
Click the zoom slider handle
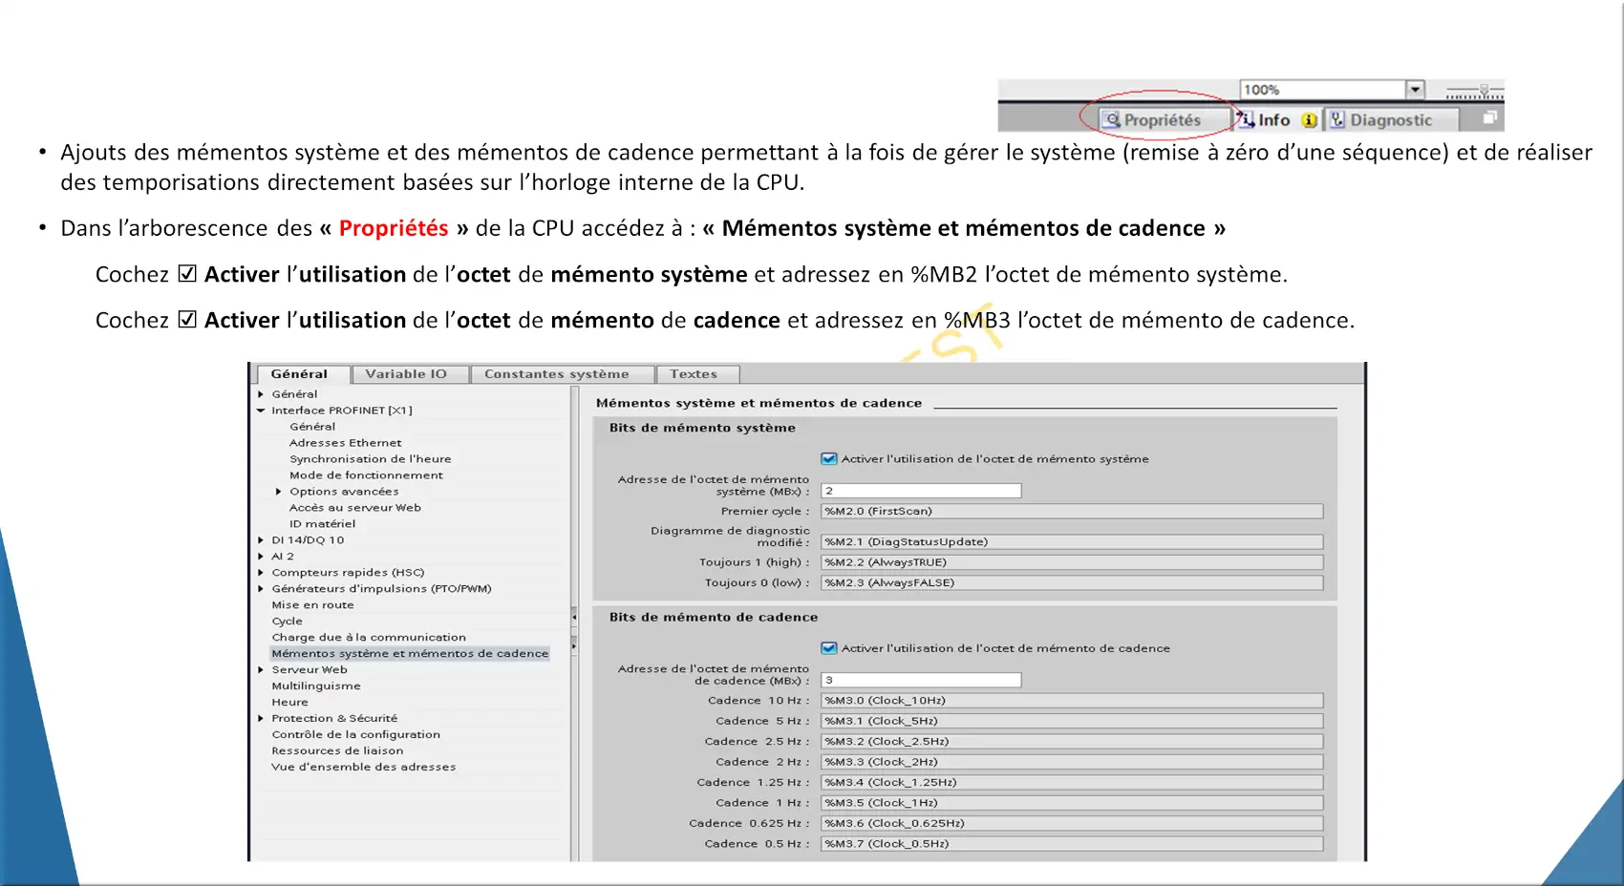1484,91
